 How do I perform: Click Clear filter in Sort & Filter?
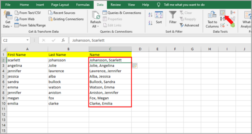(186, 13)
